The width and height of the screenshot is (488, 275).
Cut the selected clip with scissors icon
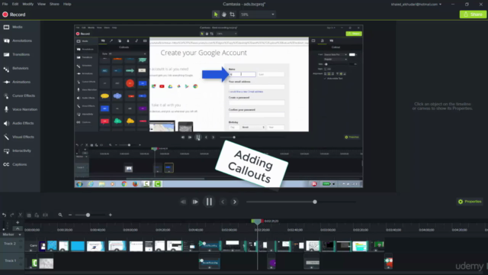tap(21, 215)
